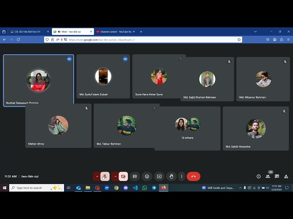Screen dimensions: 293x219
Task: Raise hand in the meeting
Action: click(171, 177)
